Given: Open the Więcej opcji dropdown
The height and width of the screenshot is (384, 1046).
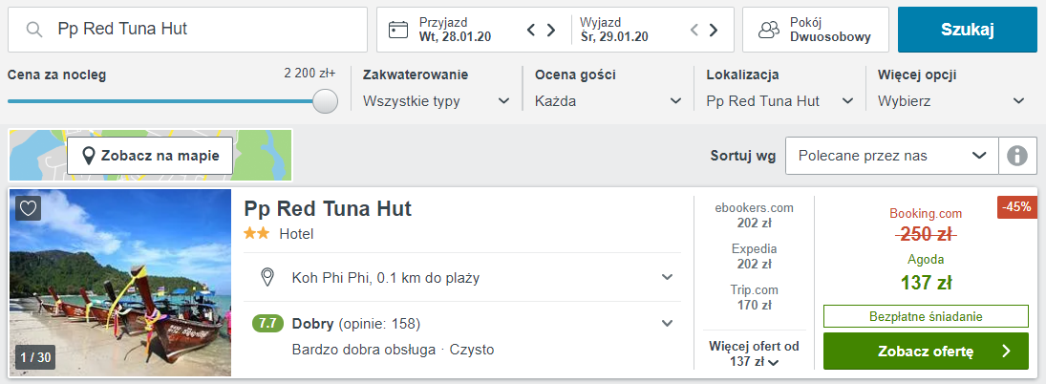Looking at the screenshot, I should tap(951, 101).
